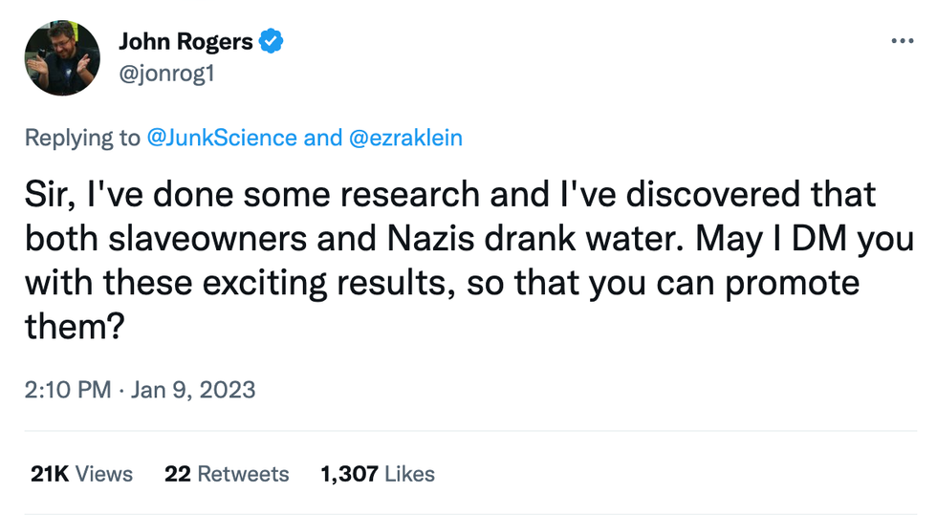Click the 'Replying to' label text
Image resolution: width=937 pixels, height=515 pixels.
pos(82,138)
